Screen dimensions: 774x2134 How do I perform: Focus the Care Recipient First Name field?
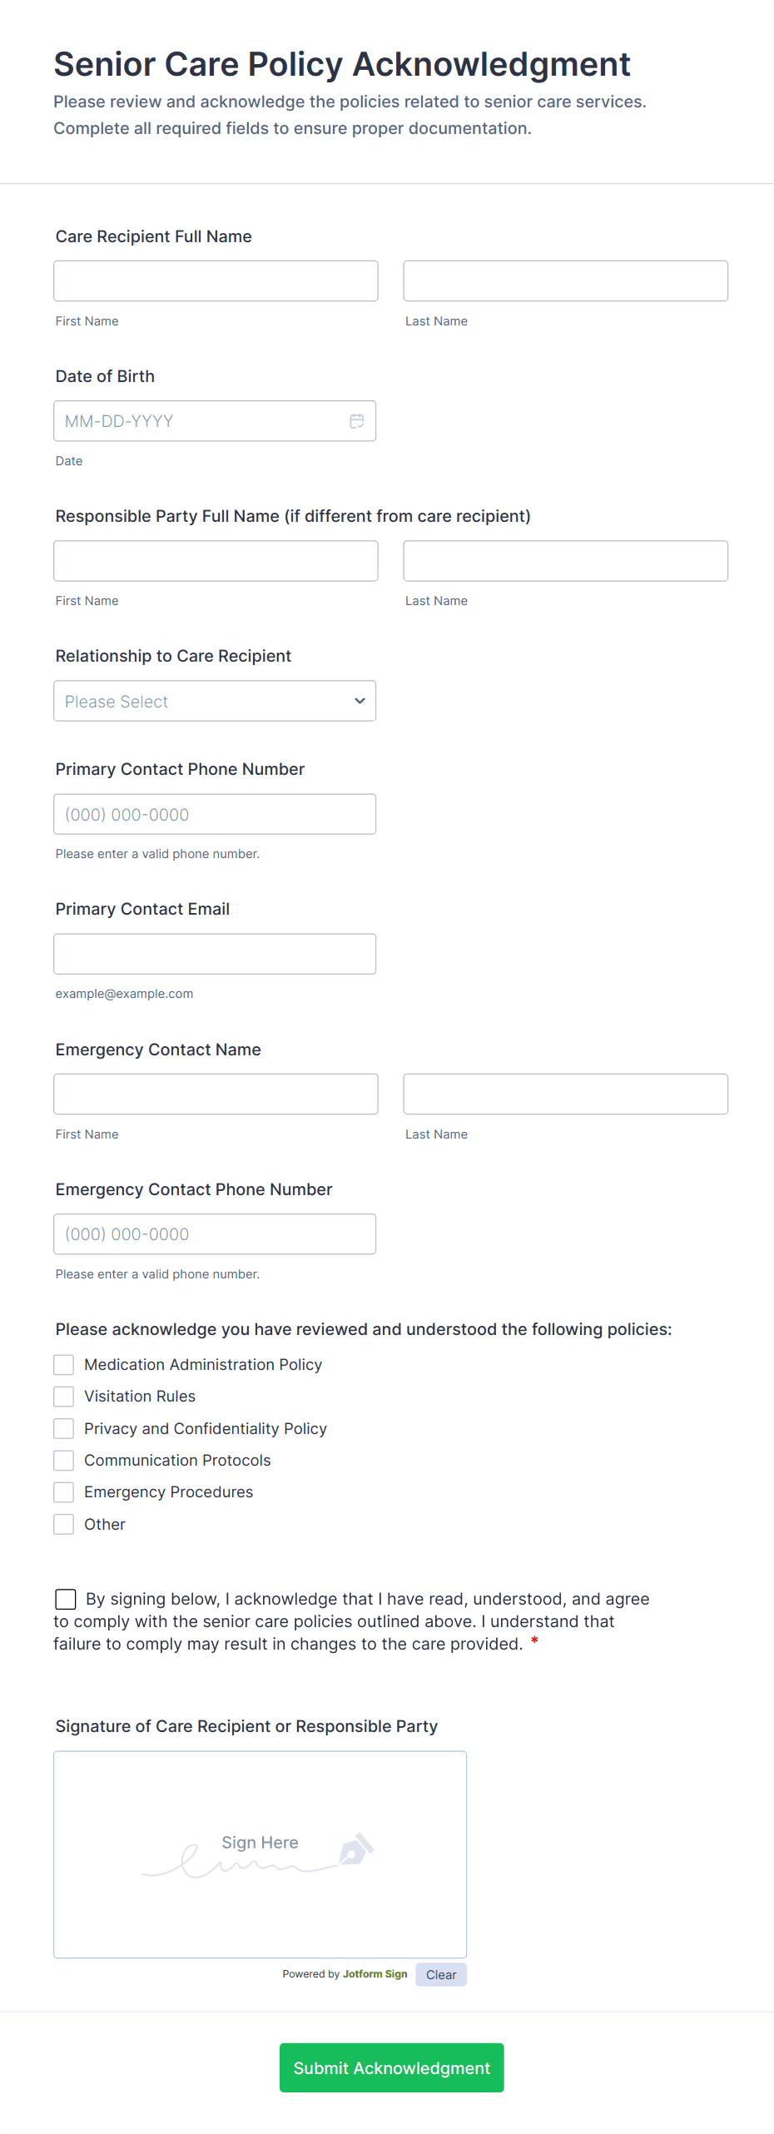216,281
